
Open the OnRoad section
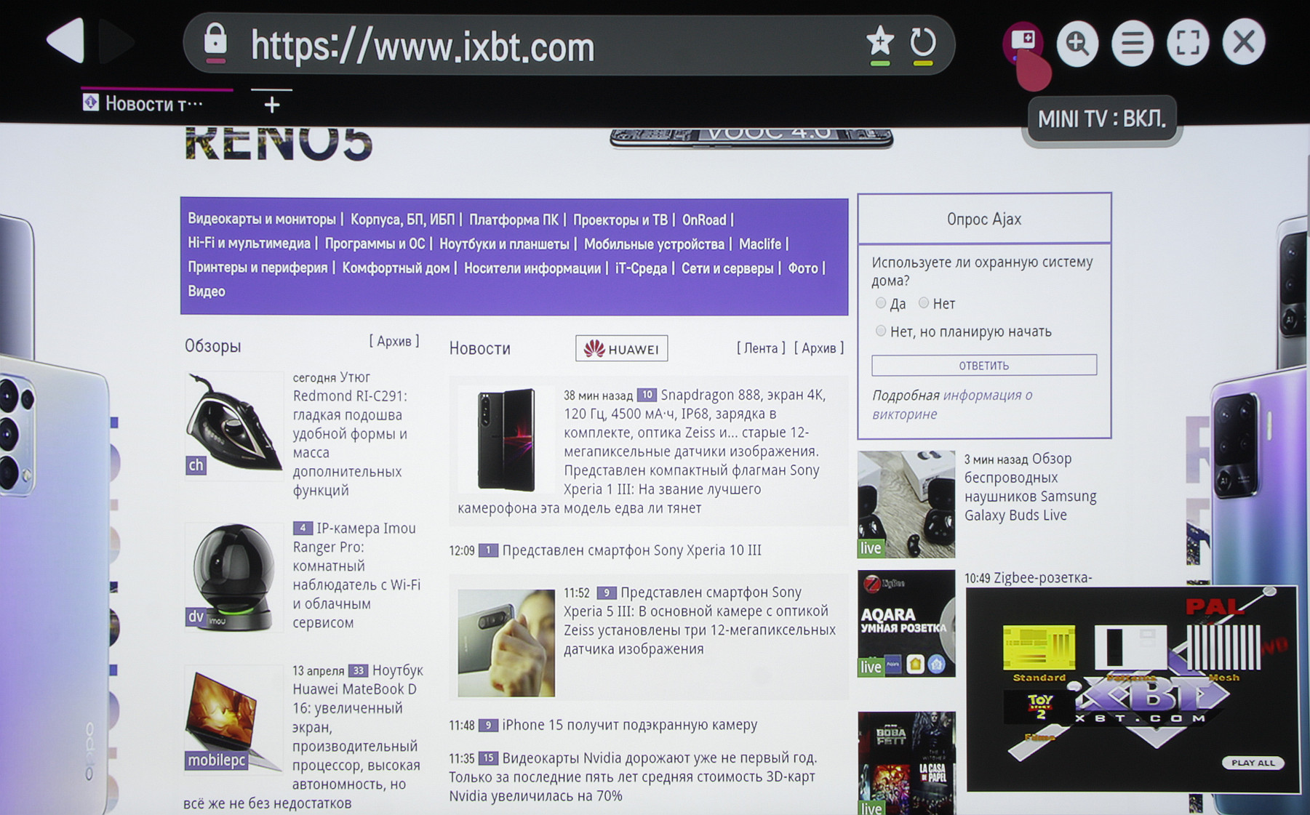tap(704, 220)
